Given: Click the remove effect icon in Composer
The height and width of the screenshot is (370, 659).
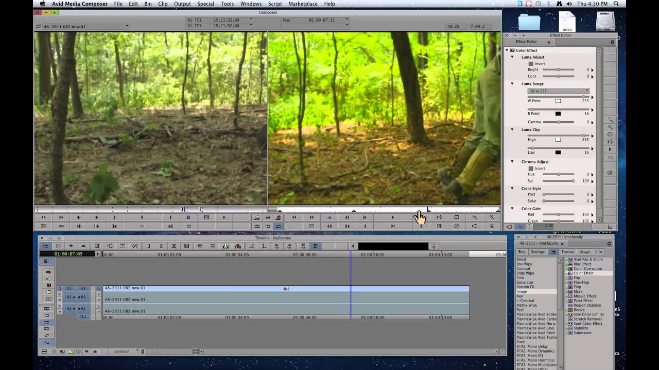Looking at the screenshot, I should pyautogui.click(x=457, y=226).
